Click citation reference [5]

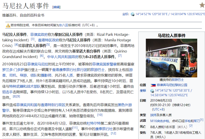[x=48, y=44]
